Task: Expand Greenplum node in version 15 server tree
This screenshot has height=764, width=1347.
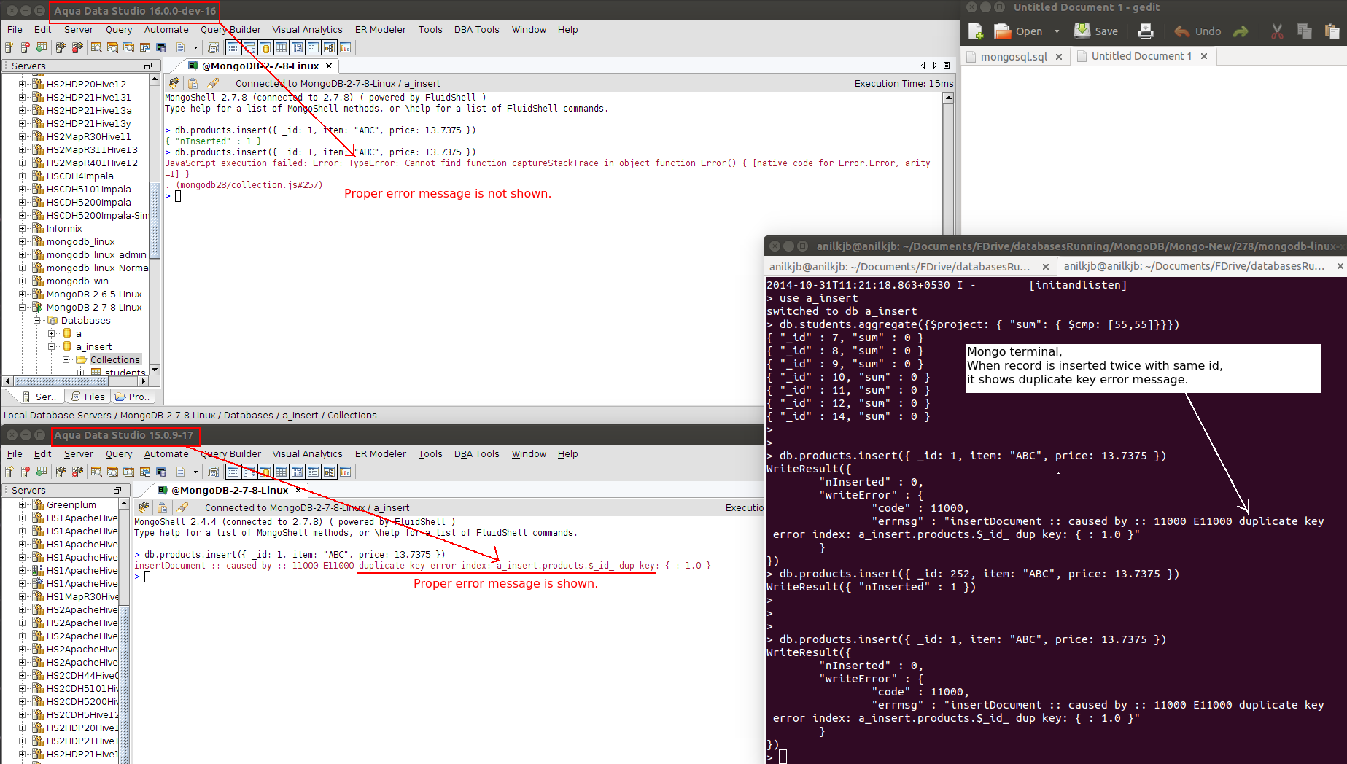Action: pyautogui.click(x=23, y=504)
